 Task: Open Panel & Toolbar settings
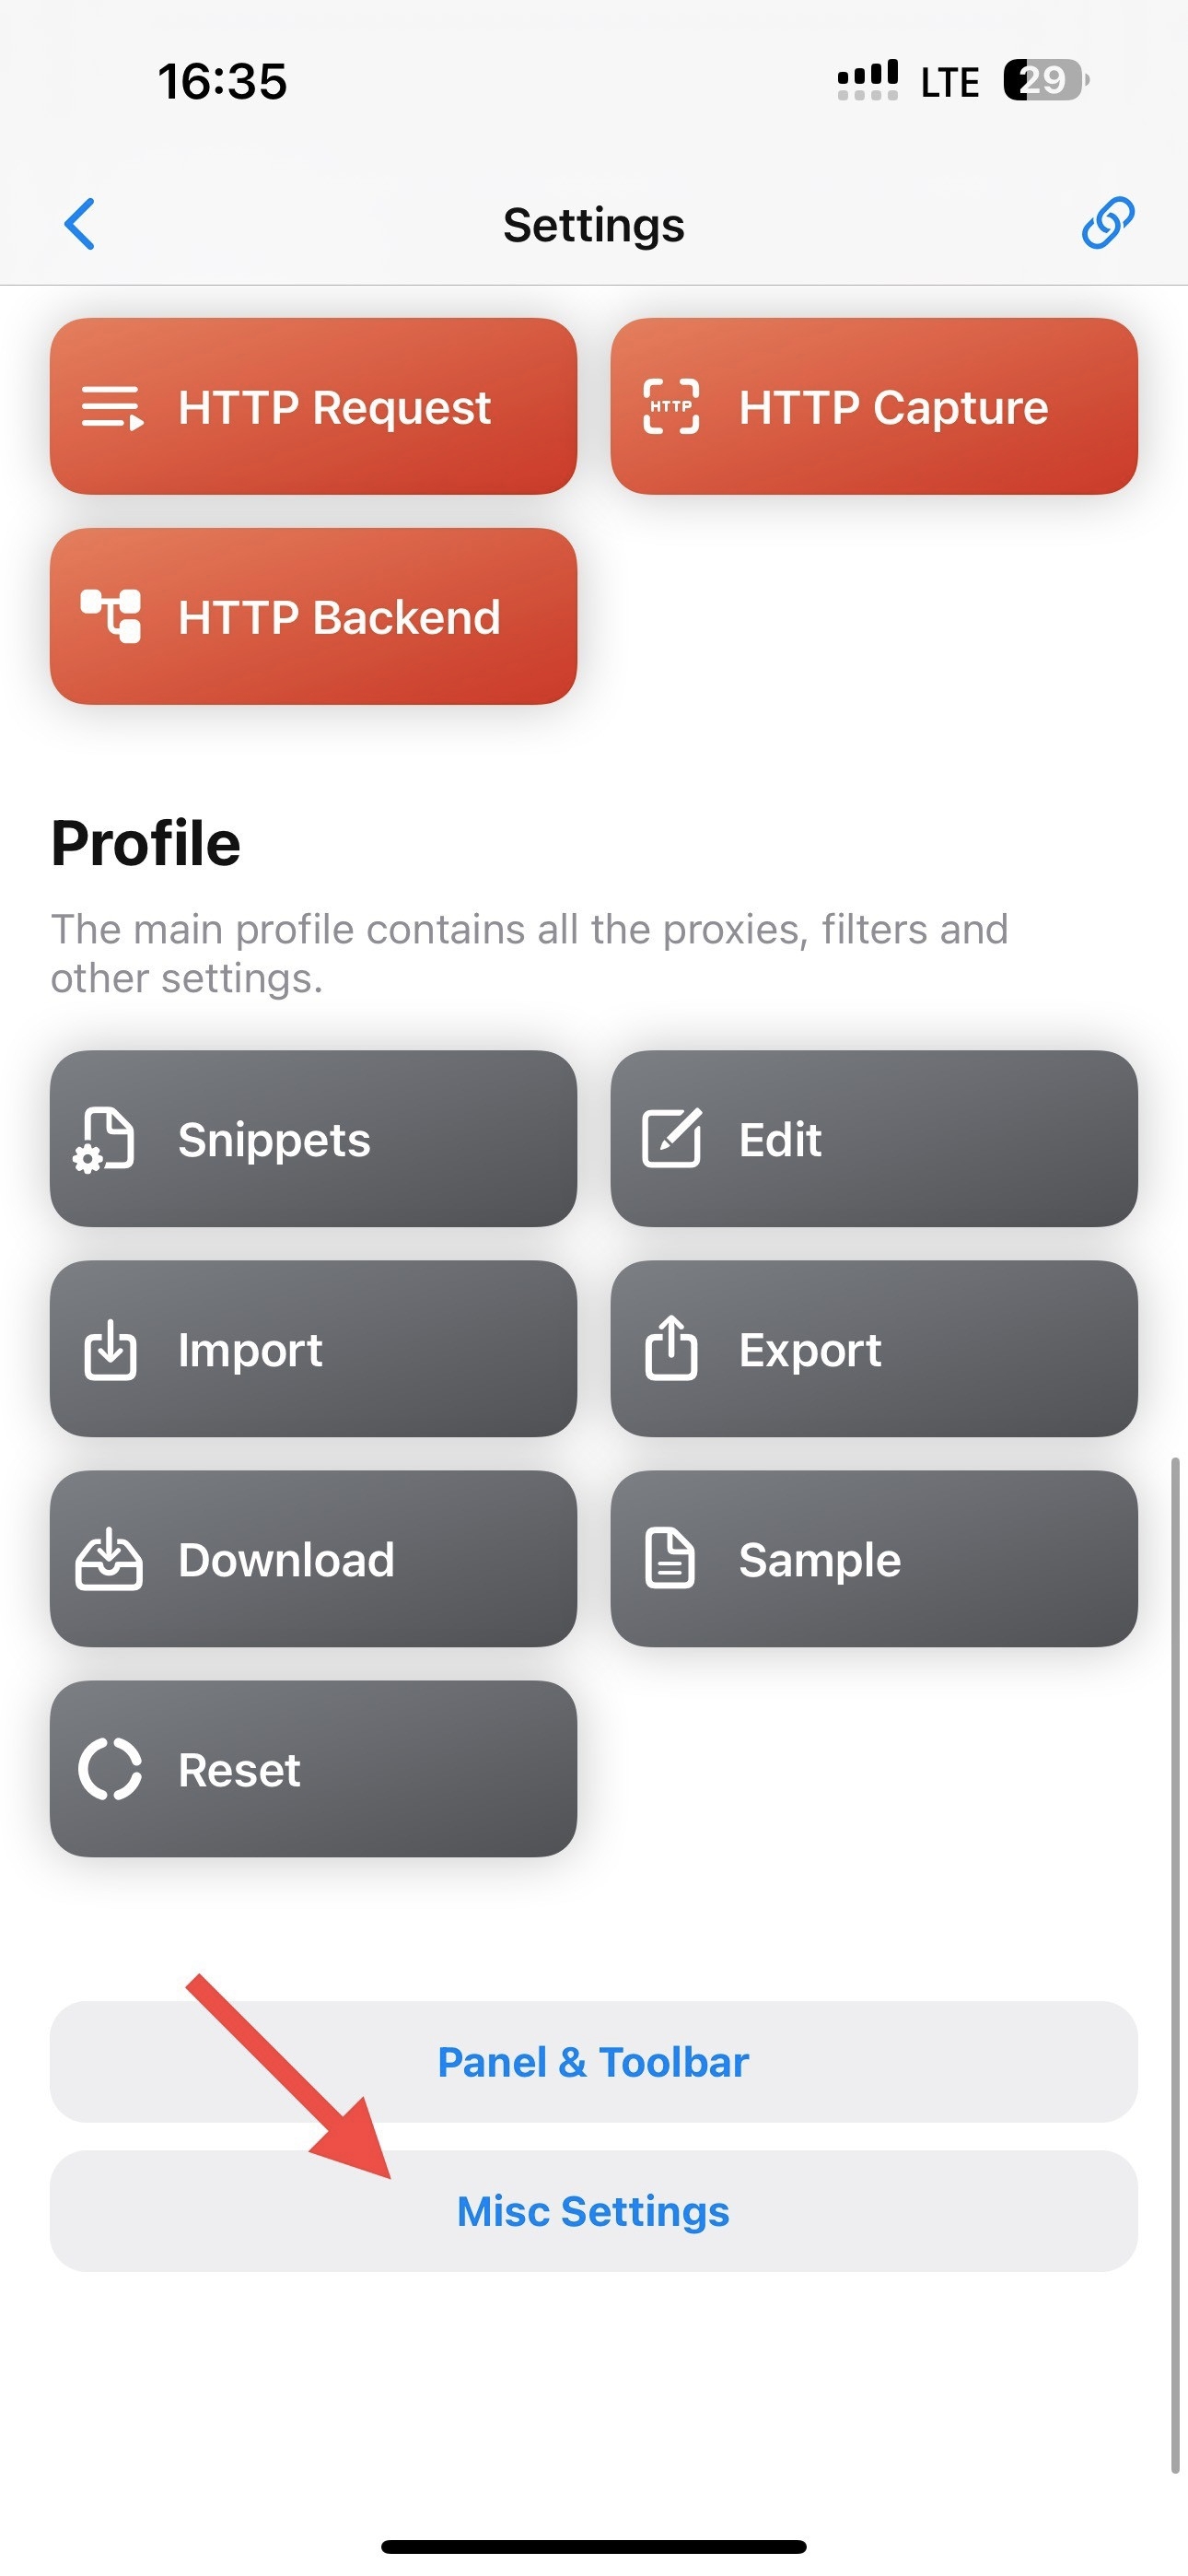click(593, 2062)
